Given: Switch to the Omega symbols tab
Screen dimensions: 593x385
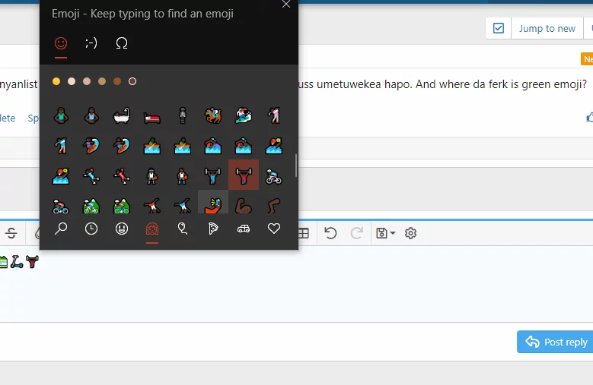Looking at the screenshot, I should [x=122, y=43].
